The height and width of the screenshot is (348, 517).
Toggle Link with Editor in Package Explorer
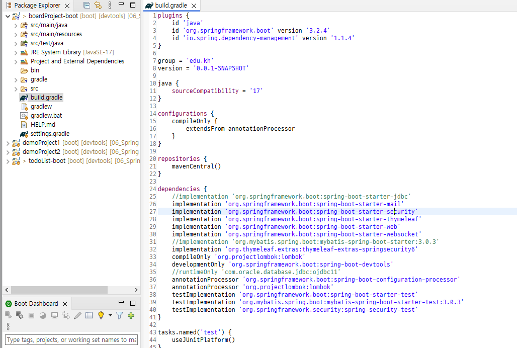click(98, 5)
